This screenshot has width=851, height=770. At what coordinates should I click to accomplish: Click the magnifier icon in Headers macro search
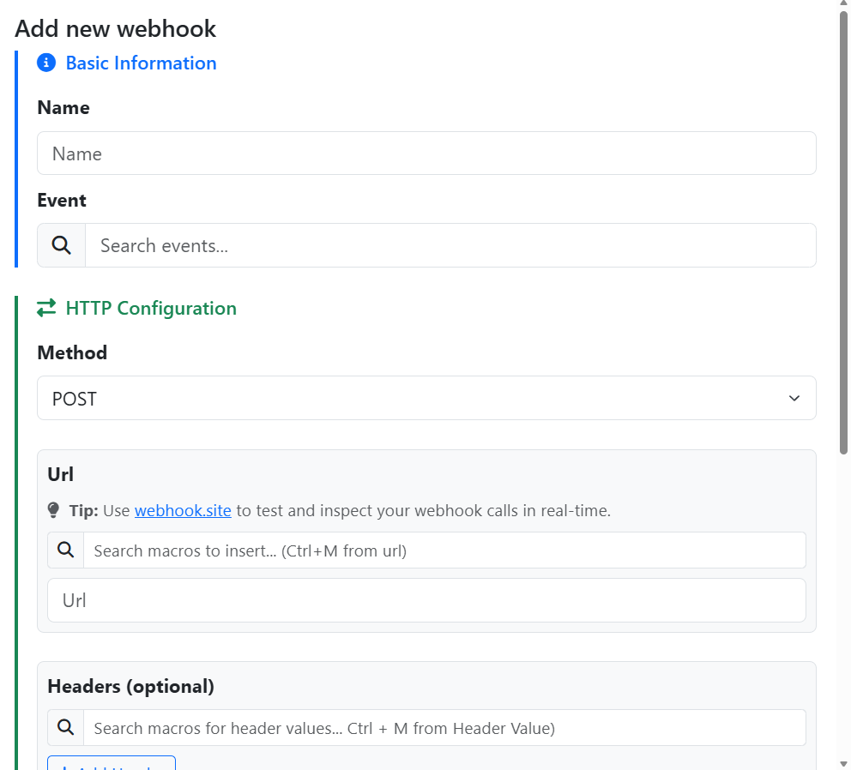point(66,728)
